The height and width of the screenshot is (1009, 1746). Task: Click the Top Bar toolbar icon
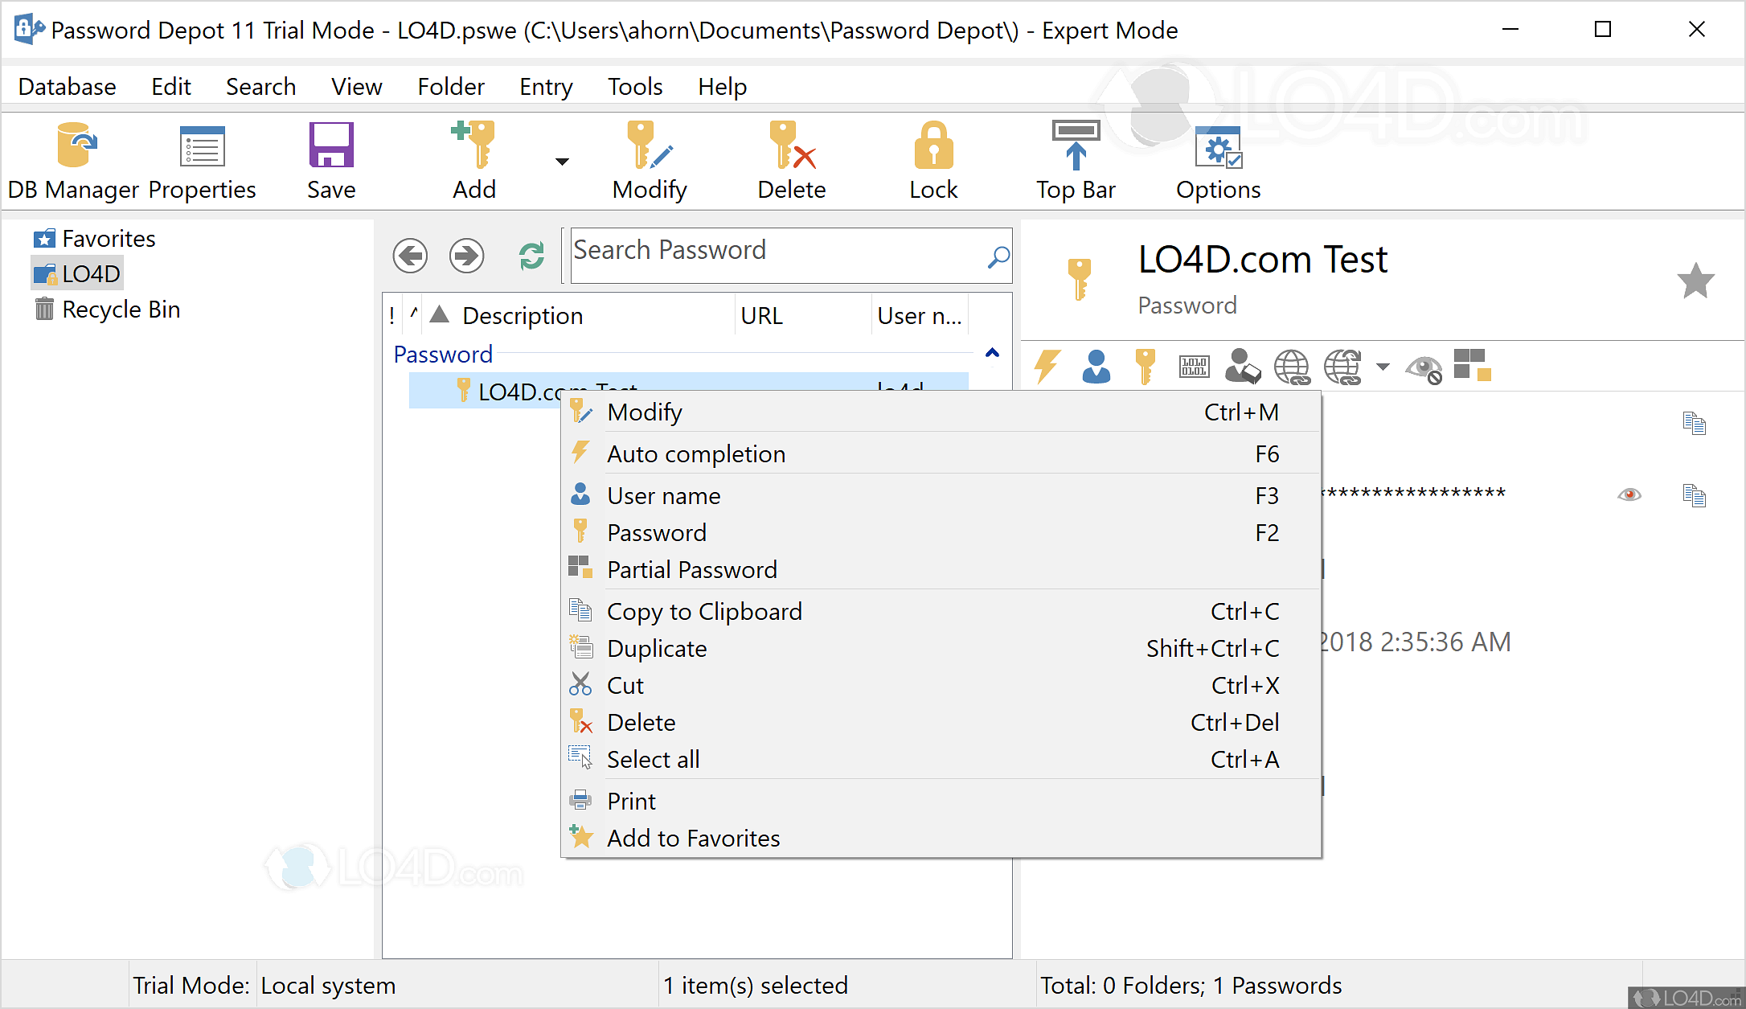pyautogui.click(x=1076, y=146)
